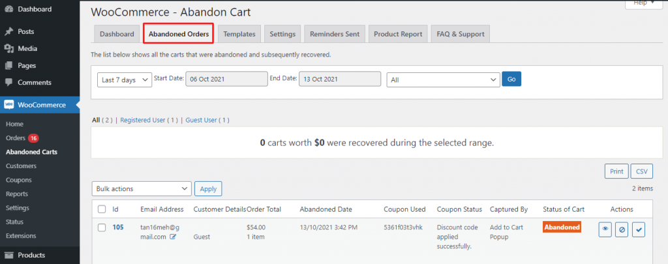Click the Abandoned status label

(562, 227)
